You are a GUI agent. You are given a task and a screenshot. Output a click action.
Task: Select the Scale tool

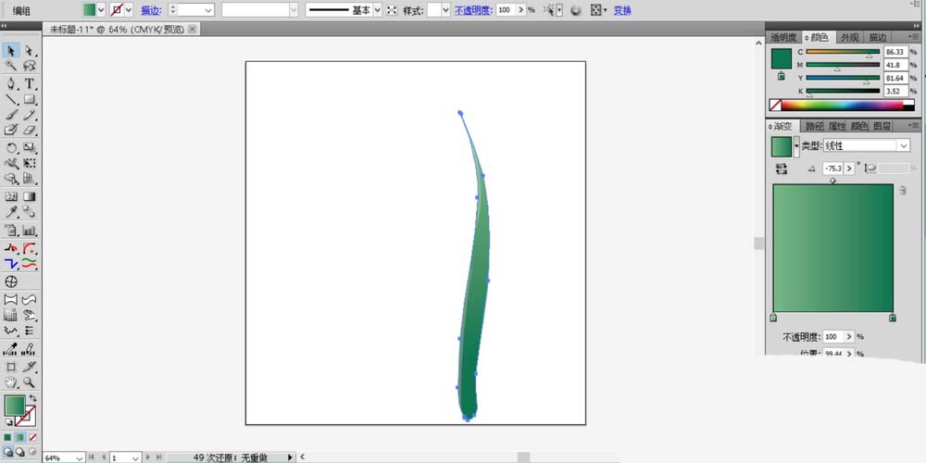[x=30, y=147]
